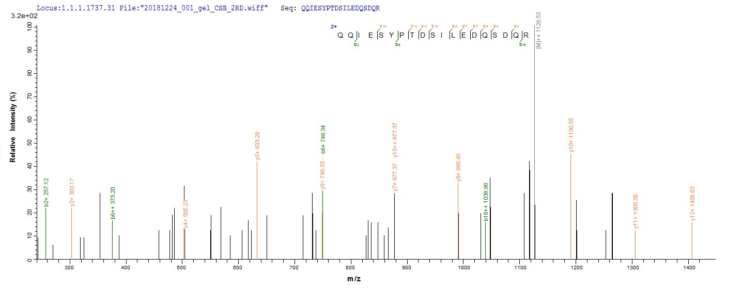The height and width of the screenshot is (290, 742).
Task: Click the y10+ 1190.55 peak label
Action: coord(571,135)
